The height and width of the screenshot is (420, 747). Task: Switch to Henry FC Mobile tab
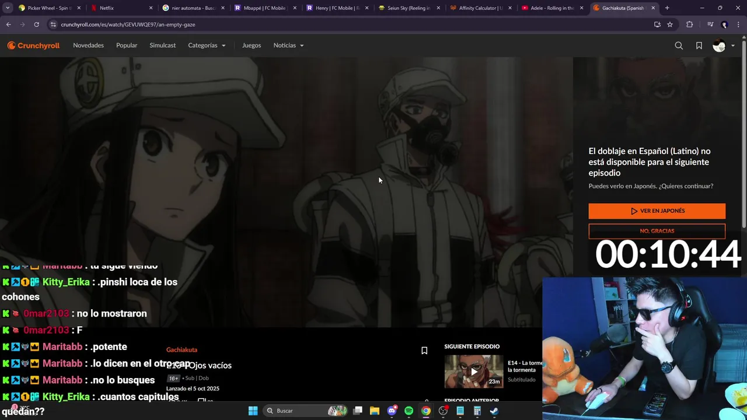click(x=337, y=8)
